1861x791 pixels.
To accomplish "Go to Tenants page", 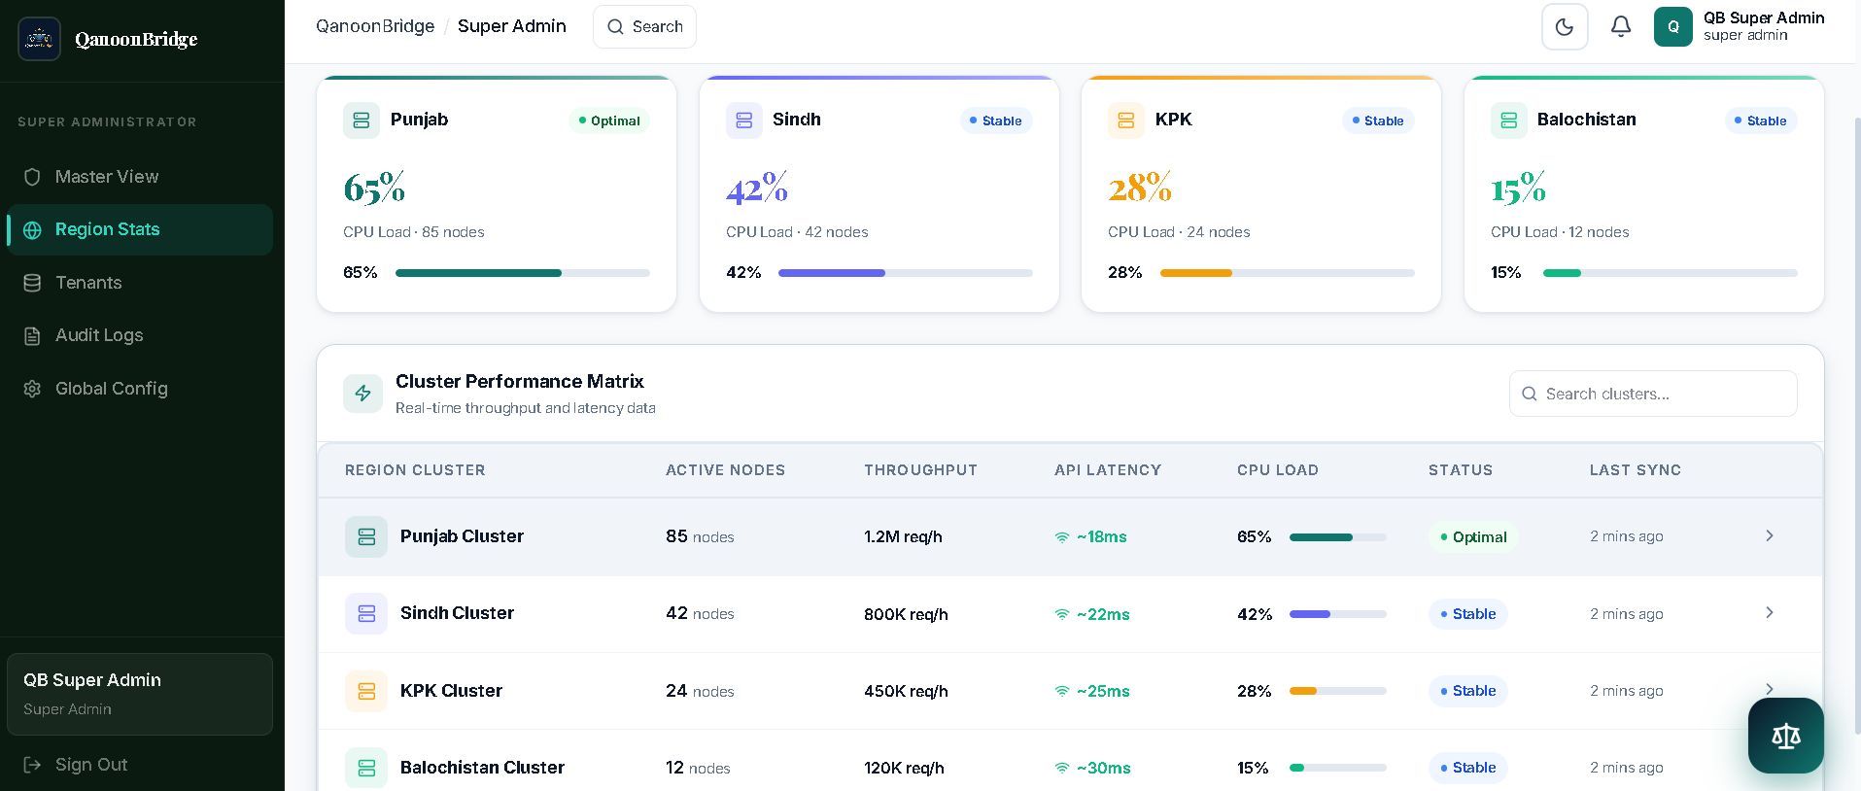I will (x=140, y=283).
